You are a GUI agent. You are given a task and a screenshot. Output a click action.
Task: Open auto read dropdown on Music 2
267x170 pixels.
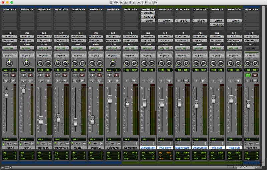point(96,48)
